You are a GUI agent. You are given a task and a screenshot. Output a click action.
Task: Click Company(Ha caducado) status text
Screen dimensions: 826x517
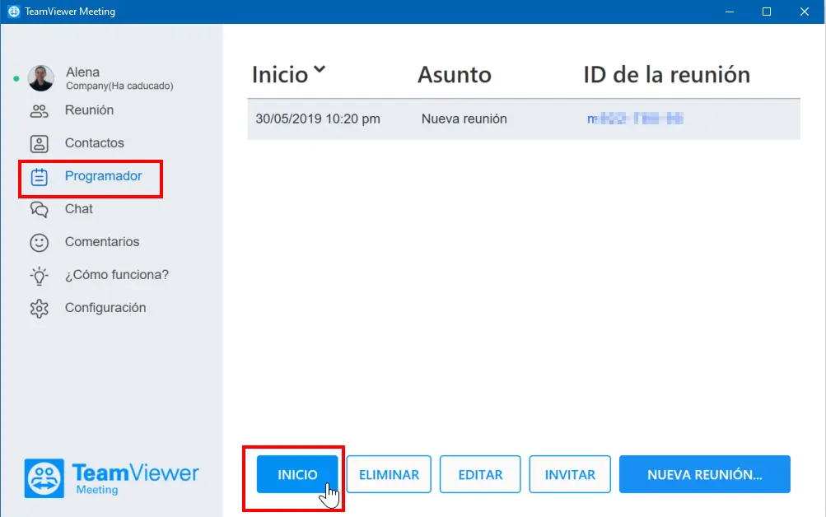(119, 86)
